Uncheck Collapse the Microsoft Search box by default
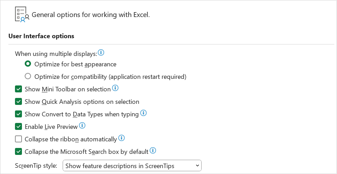This screenshot has height=174, width=337. pos(18,151)
